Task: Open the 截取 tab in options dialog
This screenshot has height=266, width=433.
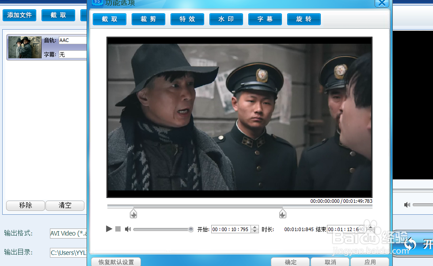Action: (110, 19)
